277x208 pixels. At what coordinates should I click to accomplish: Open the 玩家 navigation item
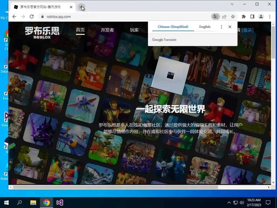134,30
